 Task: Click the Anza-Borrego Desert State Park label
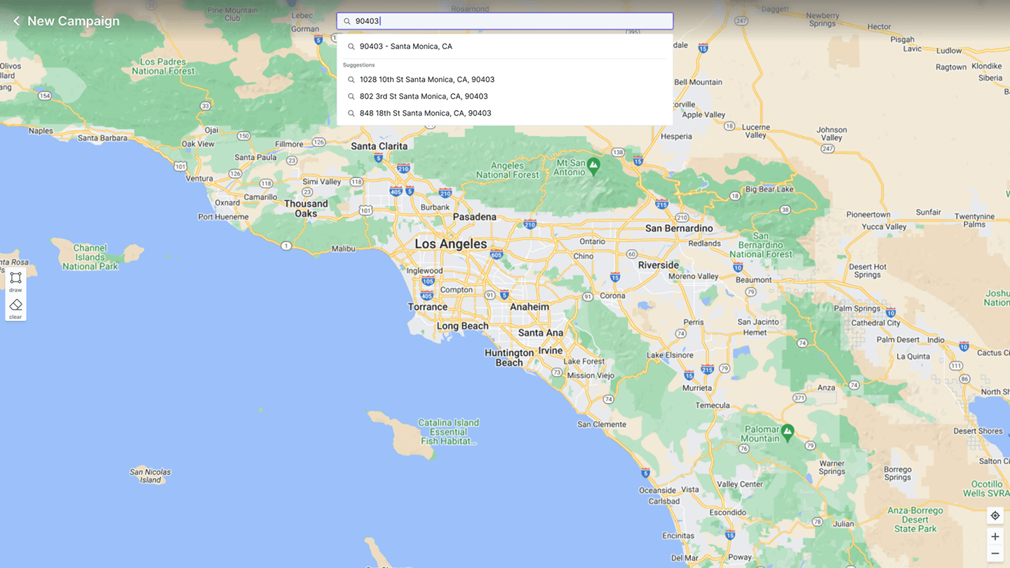pyautogui.click(x=915, y=520)
